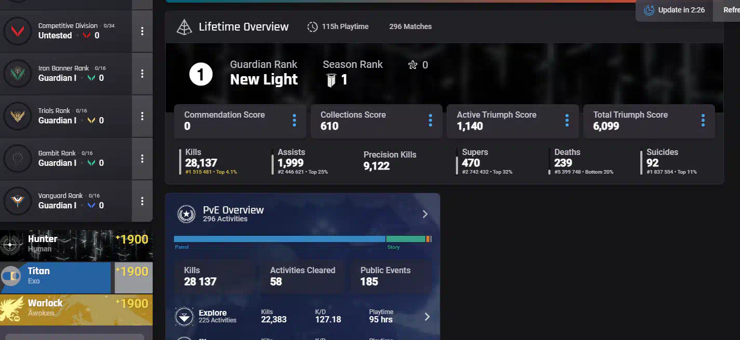The width and height of the screenshot is (740, 340).
Task: Click the Hunter class emblem
Action: coord(10,245)
